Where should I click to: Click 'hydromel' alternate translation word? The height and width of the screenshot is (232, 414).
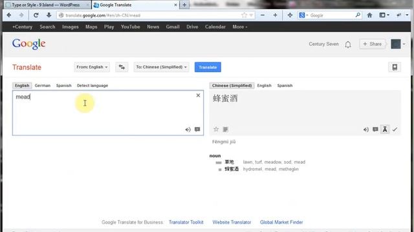(252, 169)
